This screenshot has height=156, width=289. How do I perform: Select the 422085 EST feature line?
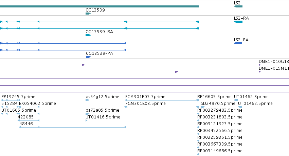[29, 121]
